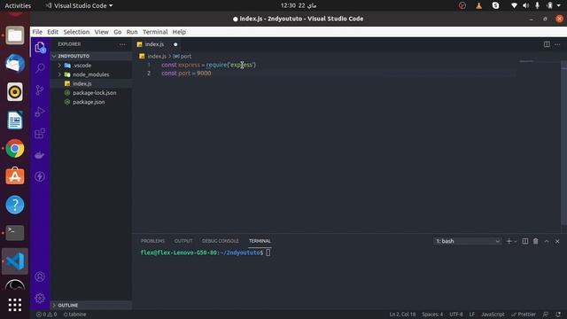The height and width of the screenshot is (319, 567).
Task: Open the Thunder Client lightning icon
Action: coord(40,176)
